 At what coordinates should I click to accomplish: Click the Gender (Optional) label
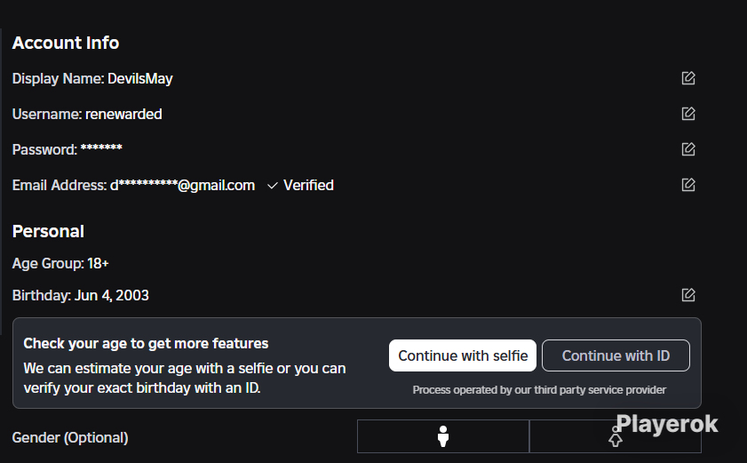click(70, 438)
